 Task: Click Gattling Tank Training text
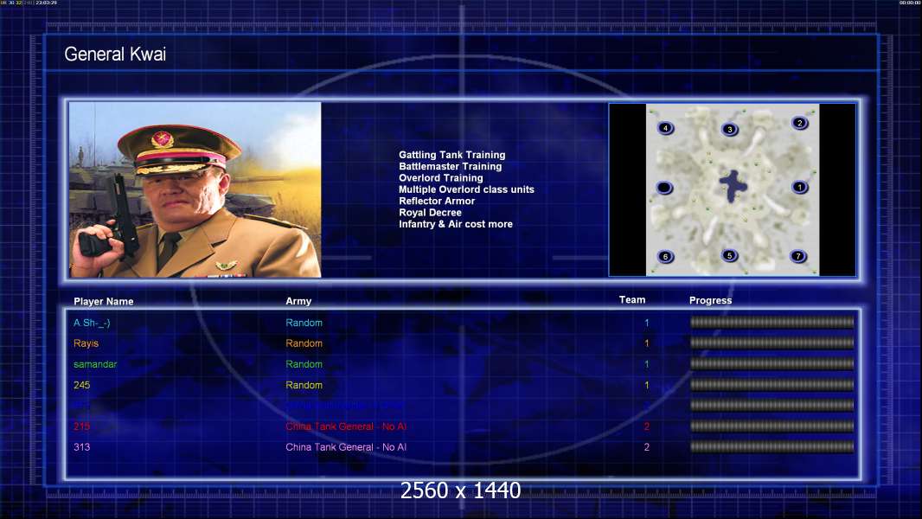click(x=452, y=155)
